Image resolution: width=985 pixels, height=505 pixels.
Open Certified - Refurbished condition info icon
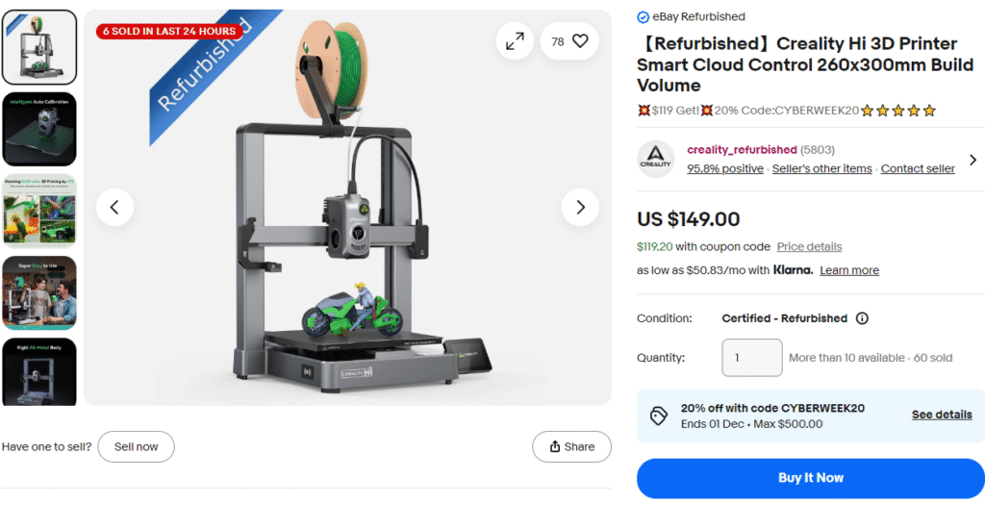pos(863,318)
